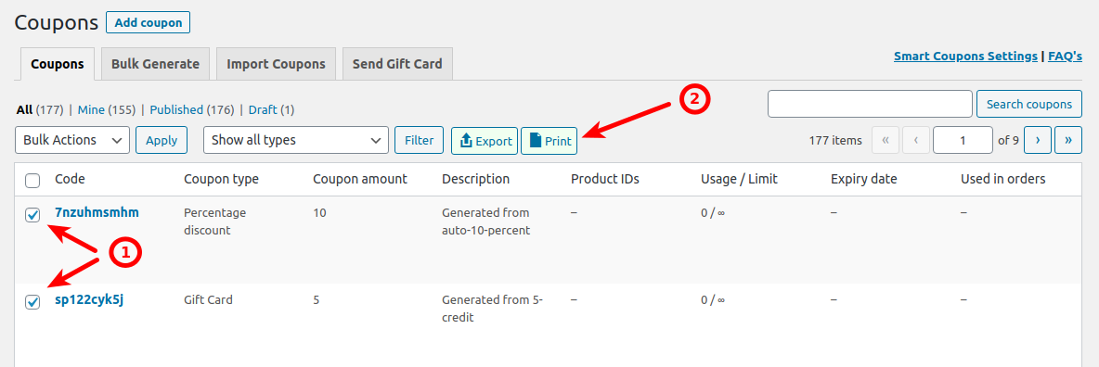Uncheck the sp122cyk5j coupon checkbox

coord(32,302)
